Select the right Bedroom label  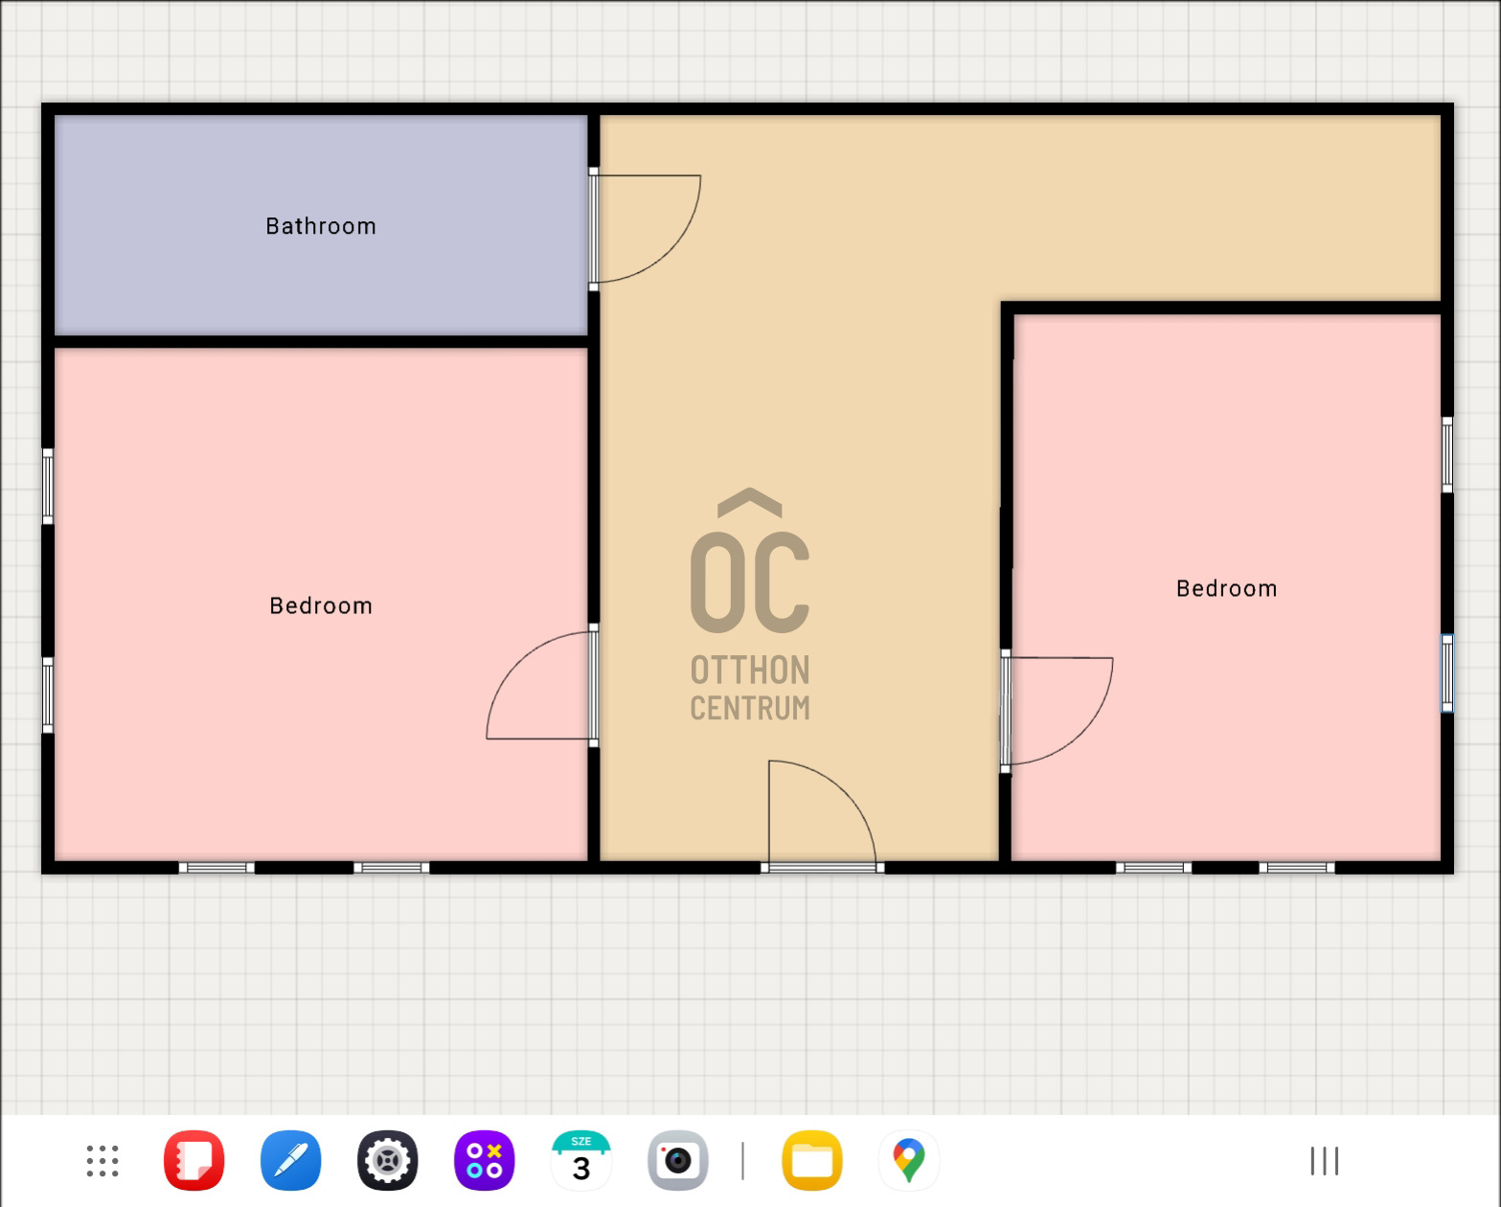(x=1227, y=588)
